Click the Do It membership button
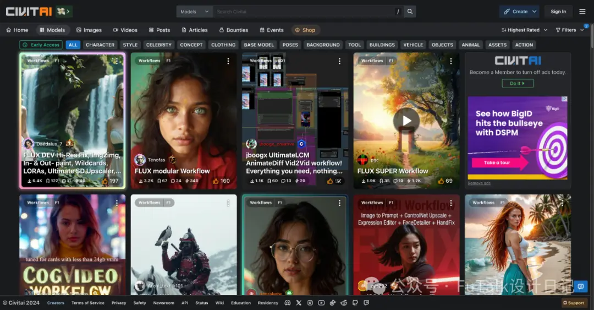Screen dimensions: 594x310 click(518, 84)
